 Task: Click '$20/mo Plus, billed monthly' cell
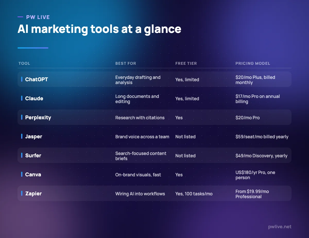[x=255, y=80]
